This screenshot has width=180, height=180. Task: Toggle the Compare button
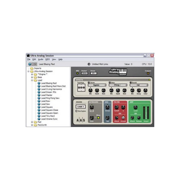pos(148,73)
